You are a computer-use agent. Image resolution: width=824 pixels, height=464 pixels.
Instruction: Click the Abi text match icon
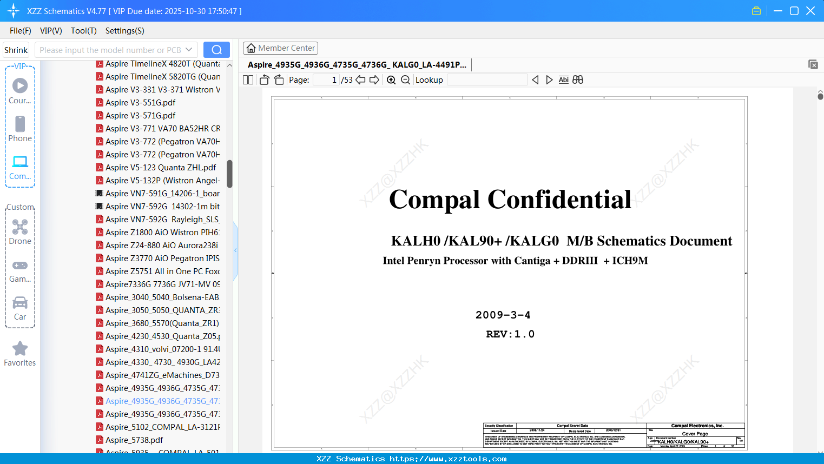click(563, 80)
